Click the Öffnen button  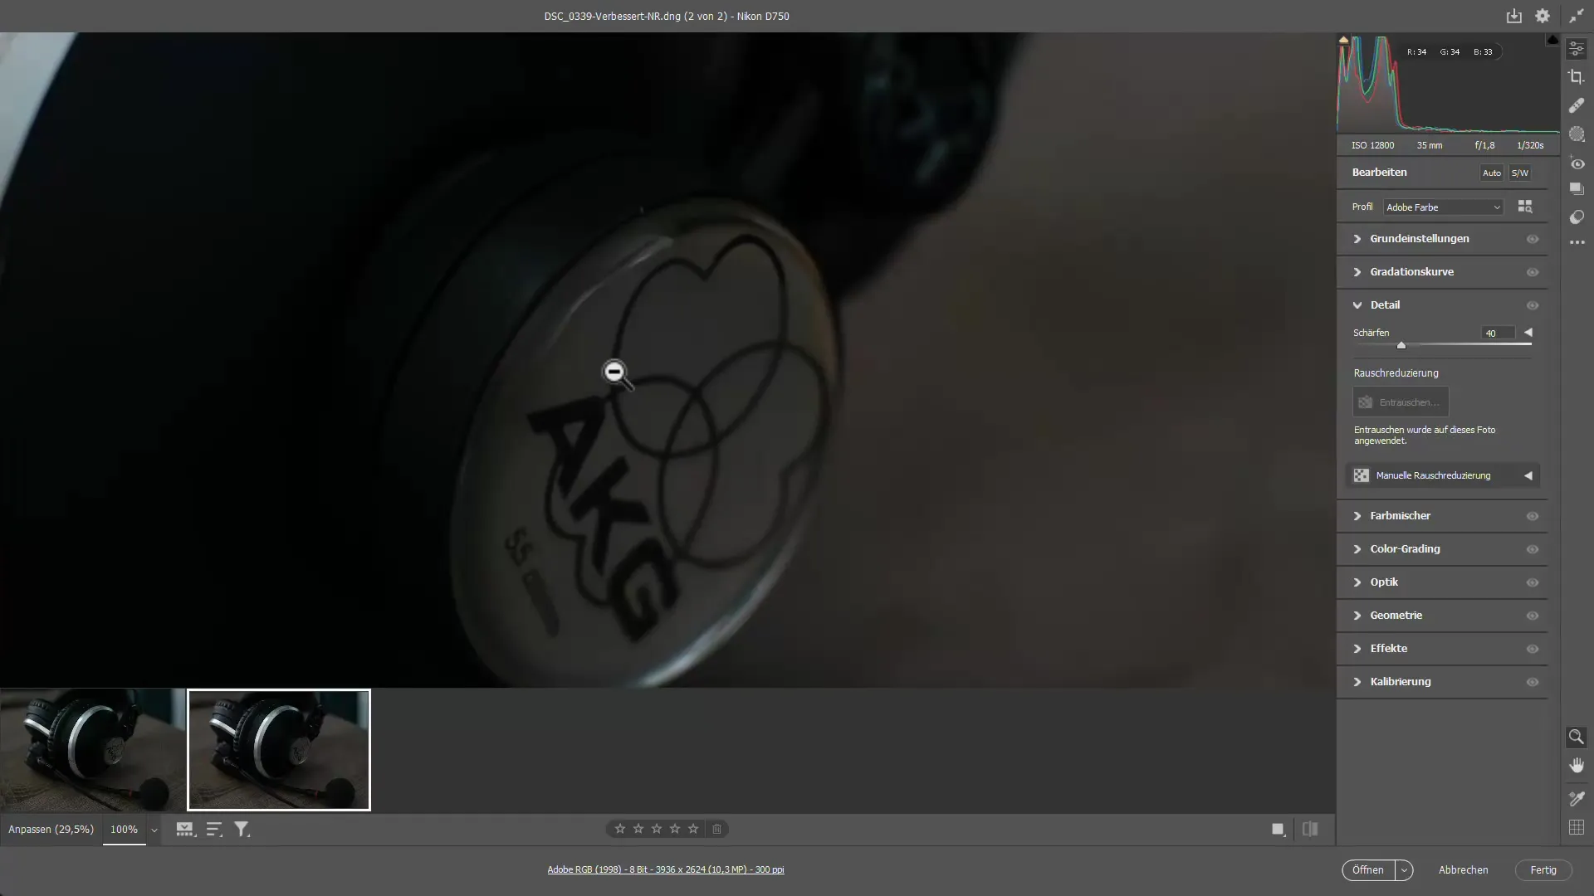(1368, 870)
